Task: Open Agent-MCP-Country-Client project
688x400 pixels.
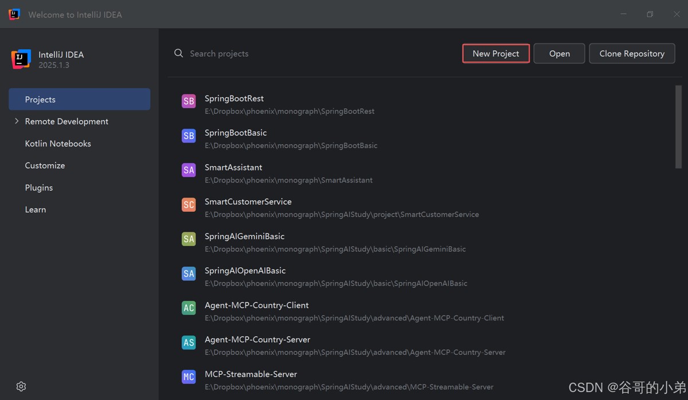Action: 257,305
